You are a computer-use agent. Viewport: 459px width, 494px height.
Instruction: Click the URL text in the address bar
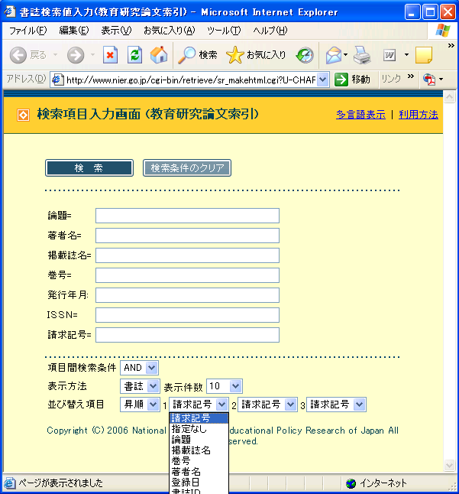click(x=191, y=80)
